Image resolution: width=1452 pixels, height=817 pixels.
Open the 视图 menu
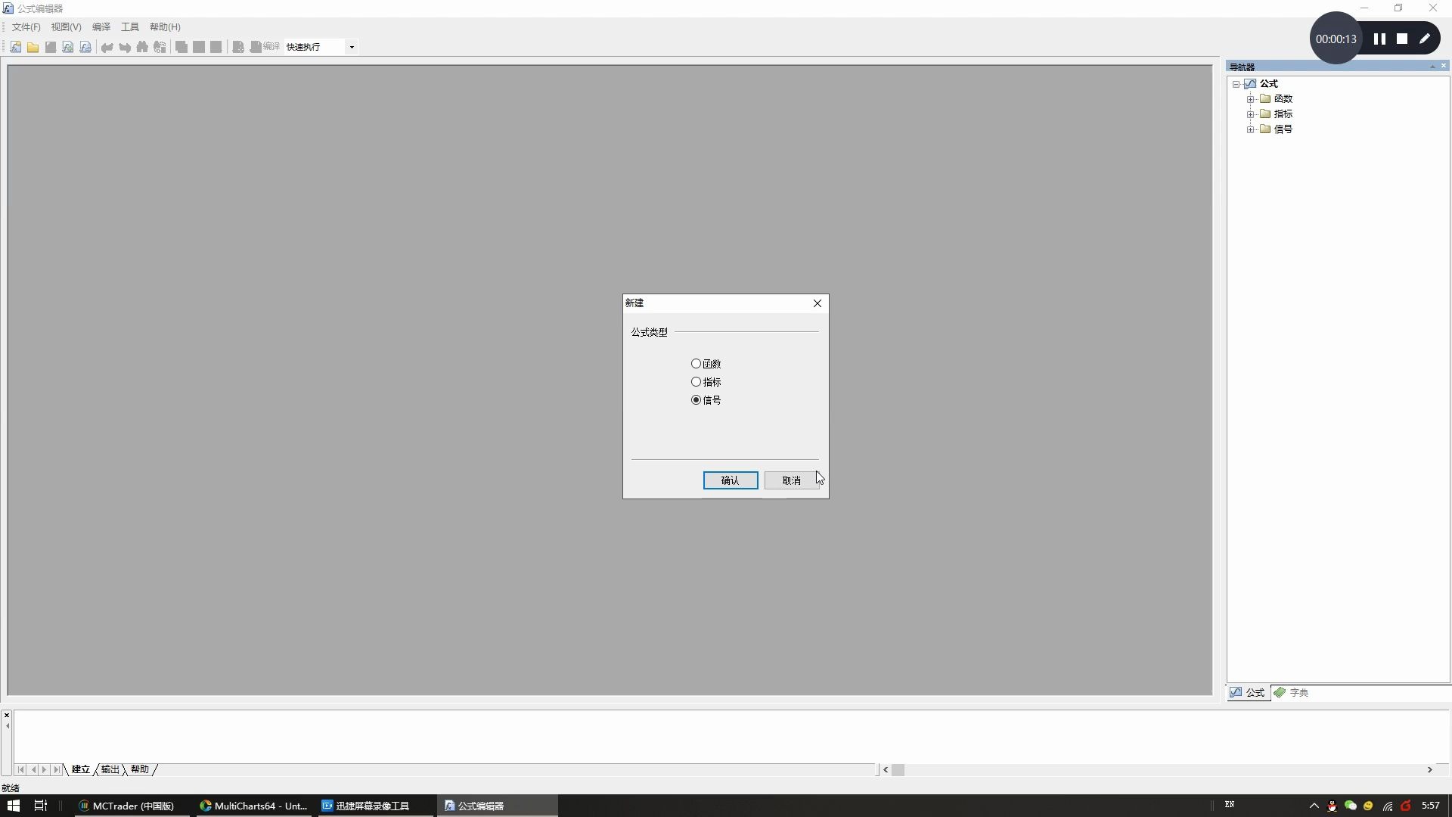[63, 26]
